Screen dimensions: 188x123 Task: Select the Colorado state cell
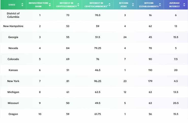13,59
